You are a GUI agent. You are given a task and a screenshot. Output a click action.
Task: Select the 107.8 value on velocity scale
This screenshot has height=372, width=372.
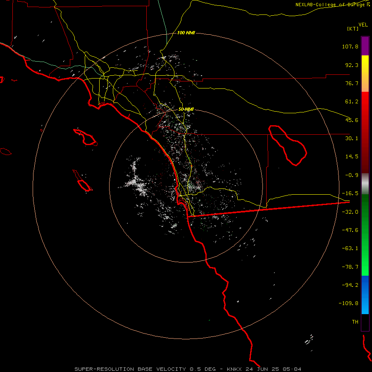(350, 46)
